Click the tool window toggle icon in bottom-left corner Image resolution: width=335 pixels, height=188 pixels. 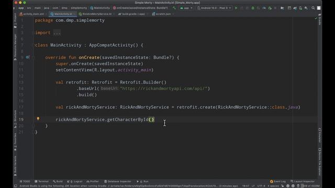click(15, 186)
